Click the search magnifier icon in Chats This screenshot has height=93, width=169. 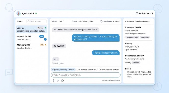(28, 21)
